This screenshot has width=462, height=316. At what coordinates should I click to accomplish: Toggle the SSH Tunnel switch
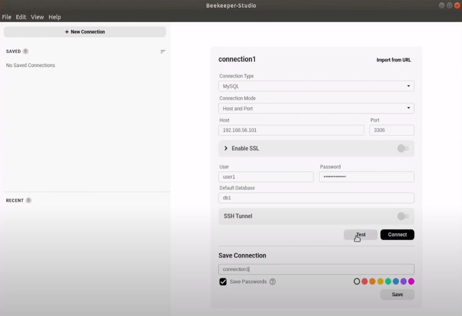[x=403, y=216]
